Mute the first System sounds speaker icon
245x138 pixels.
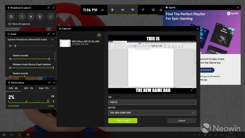click(10, 59)
